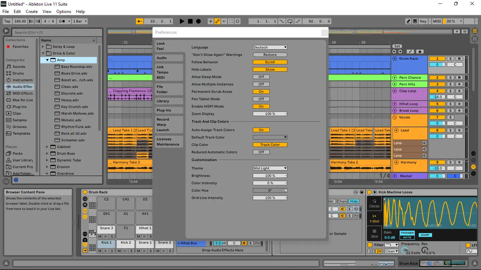
Task: Switch to Plug-Ins preferences tab
Action: click(x=169, y=110)
